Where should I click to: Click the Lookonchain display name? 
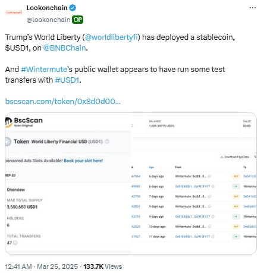[47, 8]
